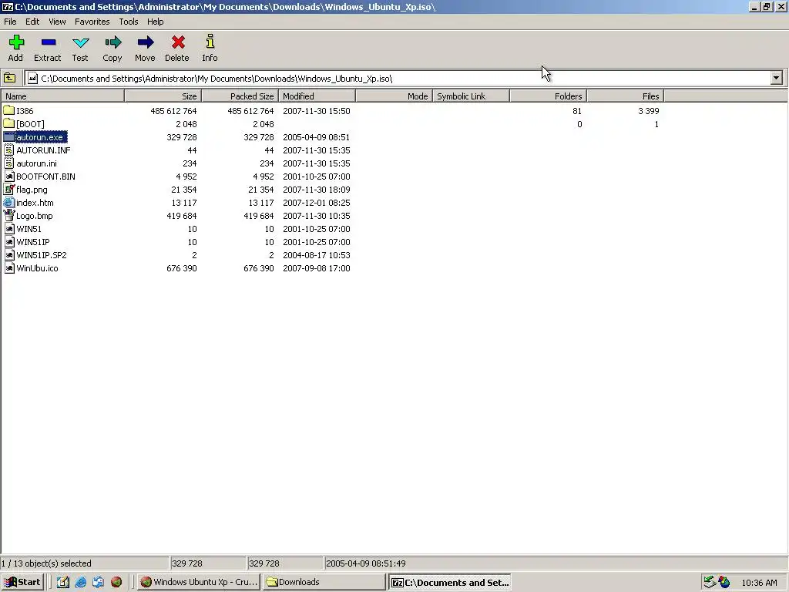
Task: Click the 3 399 files count cell
Action: point(648,111)
